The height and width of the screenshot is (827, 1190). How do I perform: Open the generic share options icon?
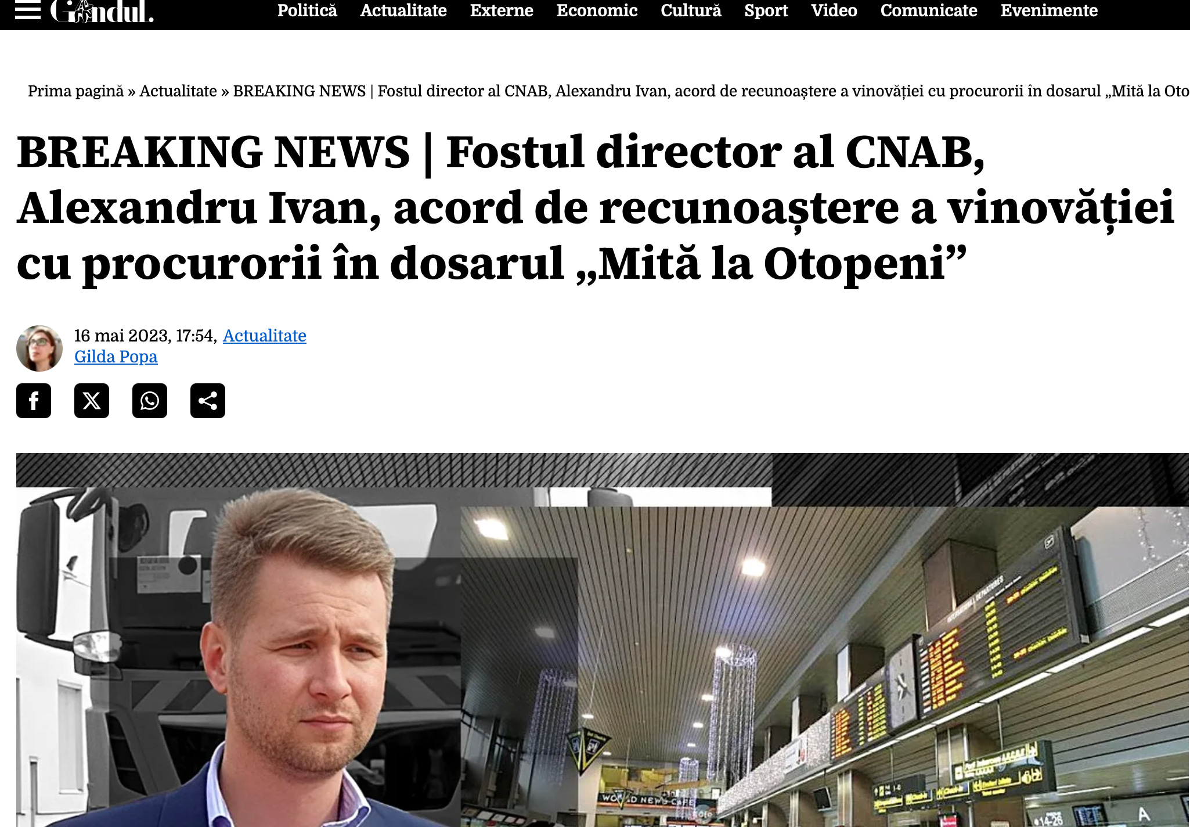coord(208,401)
